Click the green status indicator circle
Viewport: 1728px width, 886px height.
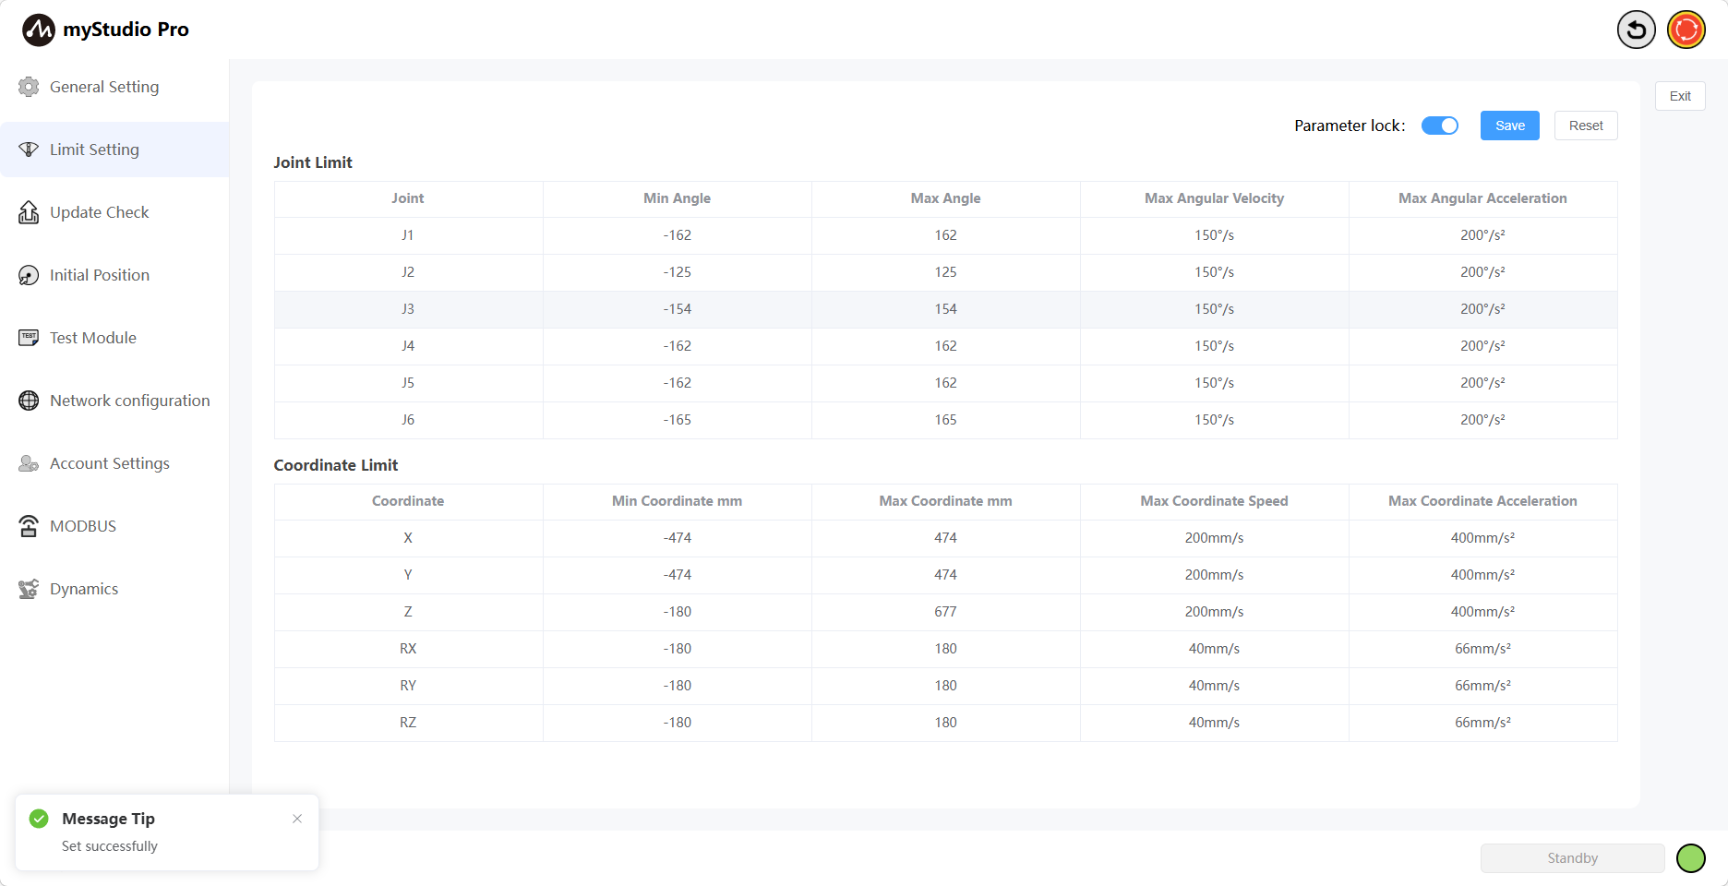point(1690,858)
